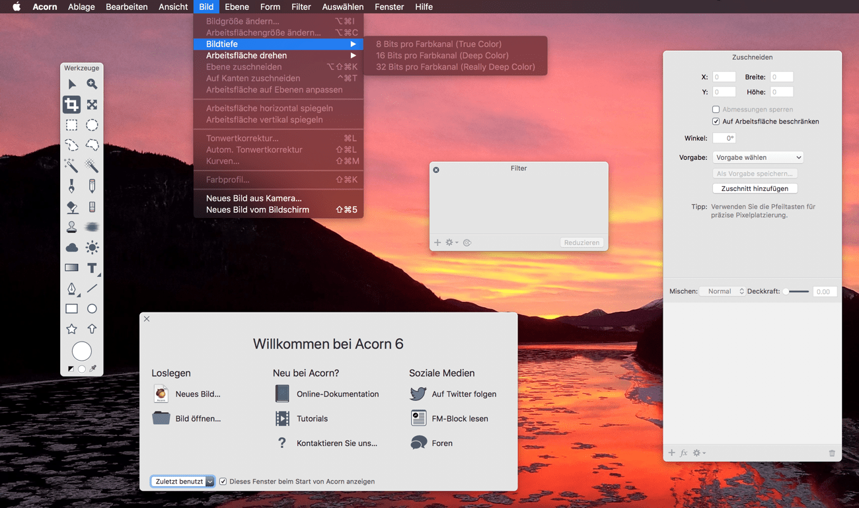Image resolution: width=859 pixels, height=508 pixels.
Task: Click Bild öffnen link
Action: pyautogui.click(x=187, y=419)
